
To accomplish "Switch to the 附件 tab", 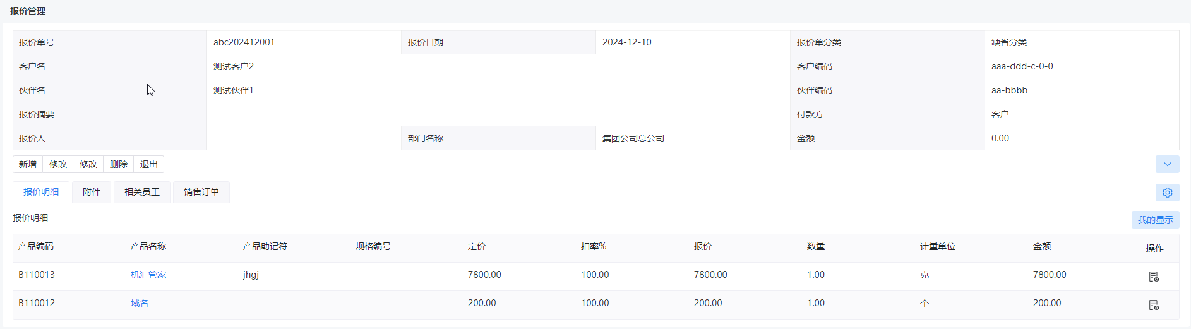I will [x=92, y=192].
